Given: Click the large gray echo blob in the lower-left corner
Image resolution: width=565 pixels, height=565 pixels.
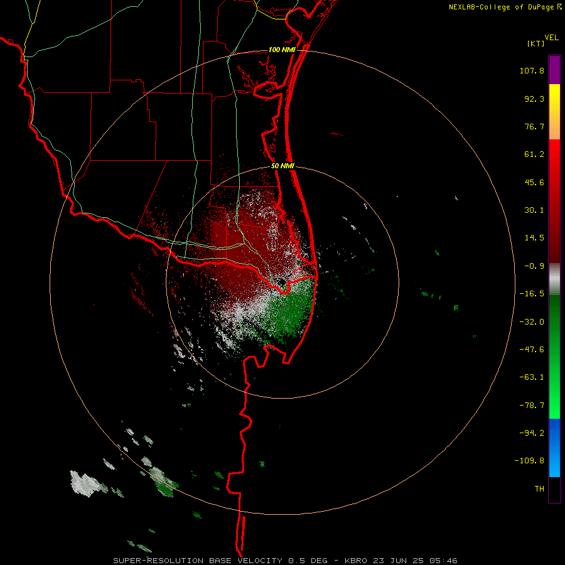Looking at the screenshot, I should tap(85, 483).
